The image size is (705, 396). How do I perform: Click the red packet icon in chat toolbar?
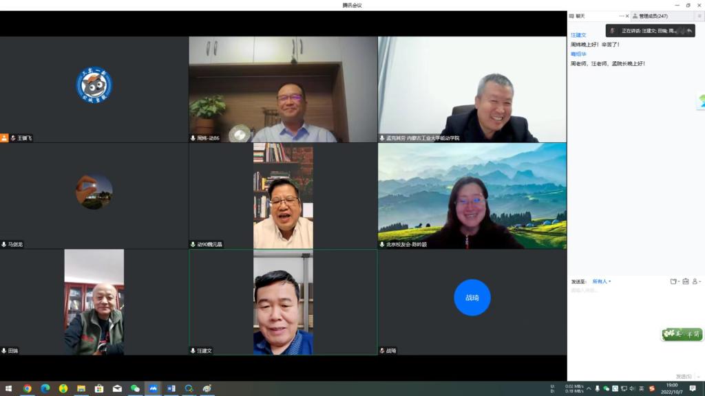click(x=686, y=281)
